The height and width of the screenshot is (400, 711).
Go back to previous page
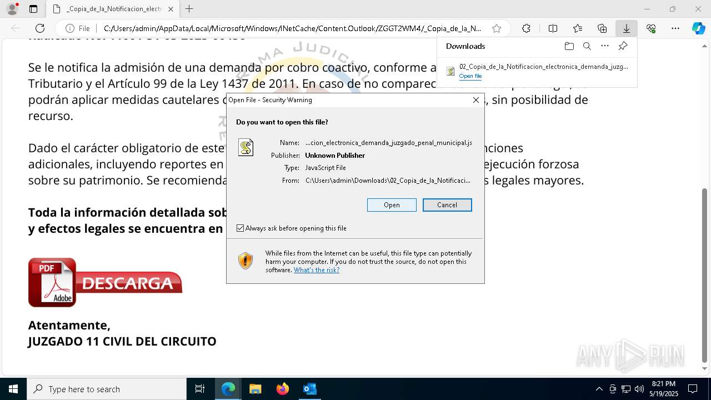(16, 28)
